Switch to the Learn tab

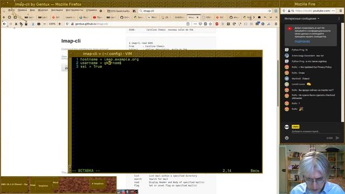(70, 17)
